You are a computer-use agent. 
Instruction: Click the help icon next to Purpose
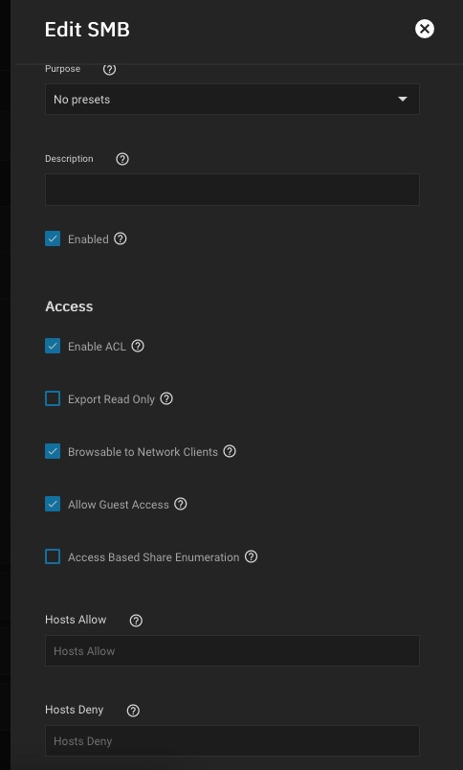(x=109, y=69)
